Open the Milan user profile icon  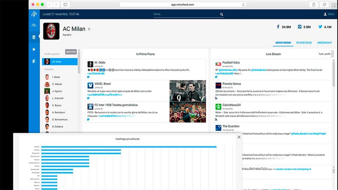325,14
